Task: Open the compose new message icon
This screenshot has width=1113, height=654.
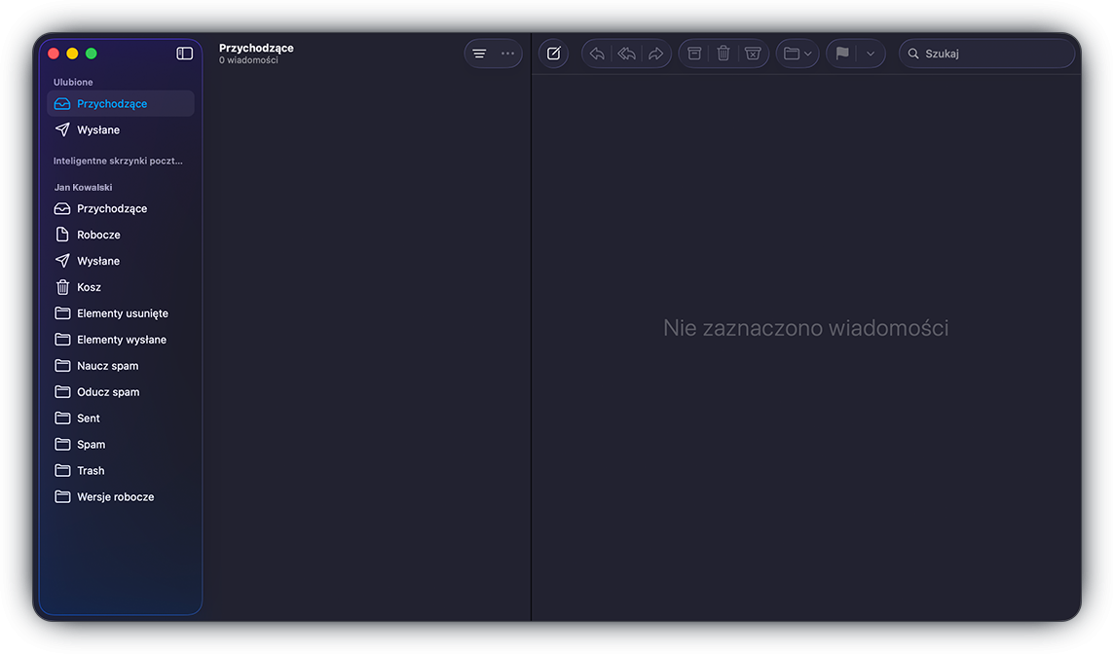Action: point(553,54)
